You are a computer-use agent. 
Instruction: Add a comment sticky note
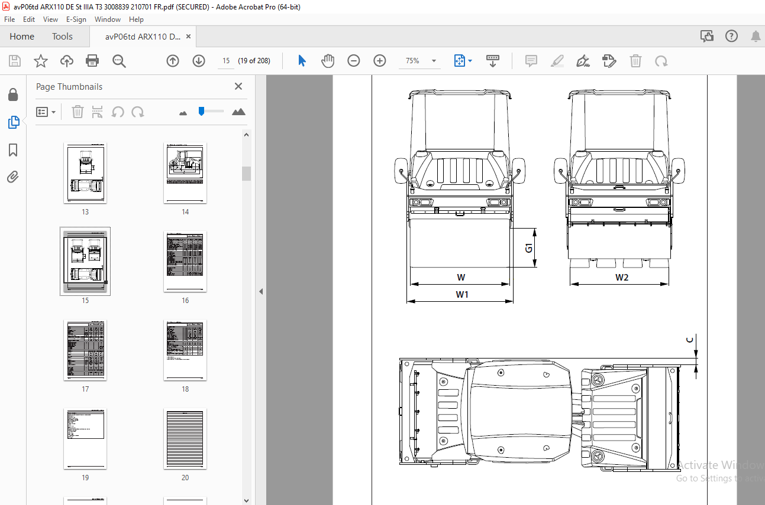point(531,61)
